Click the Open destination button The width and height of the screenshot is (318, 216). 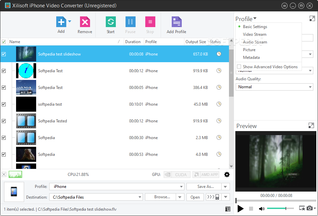click(195, 197)
